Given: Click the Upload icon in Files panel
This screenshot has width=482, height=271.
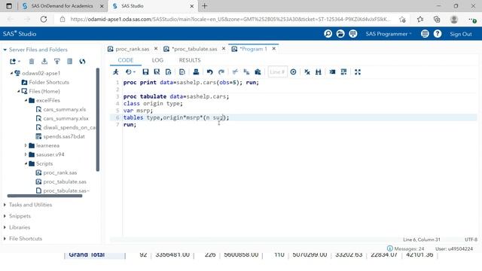Looking at the screenshot, I should tap(57, 62).
